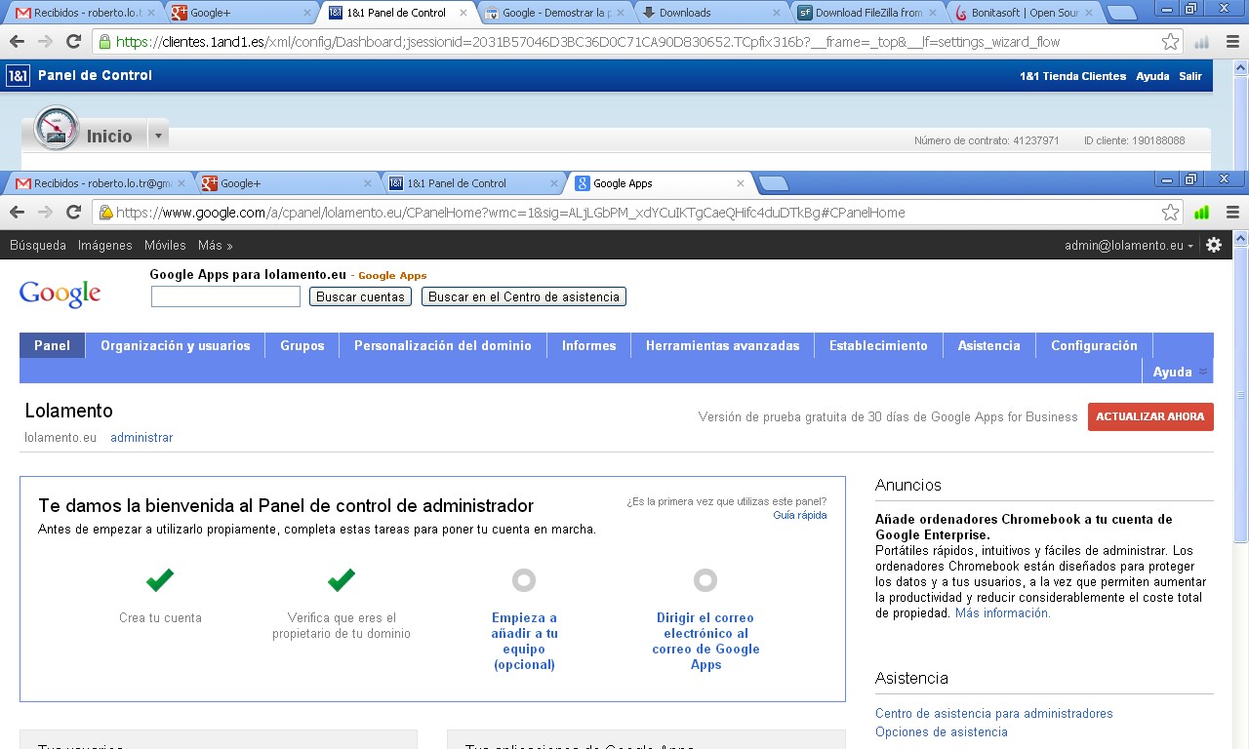Go to Informes tab
The width and height of the screenshot is (1249, 749).
coord(589,345)
